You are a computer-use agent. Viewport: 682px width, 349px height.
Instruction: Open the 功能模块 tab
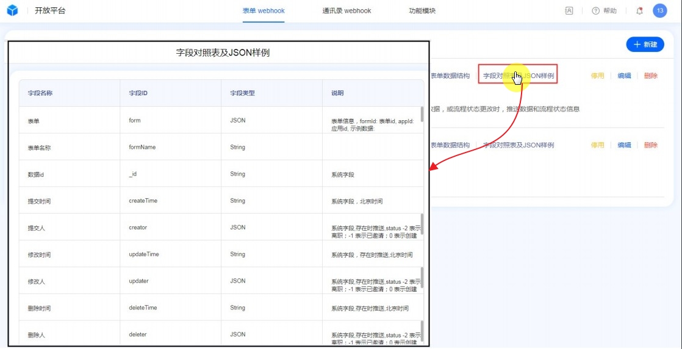422,10
